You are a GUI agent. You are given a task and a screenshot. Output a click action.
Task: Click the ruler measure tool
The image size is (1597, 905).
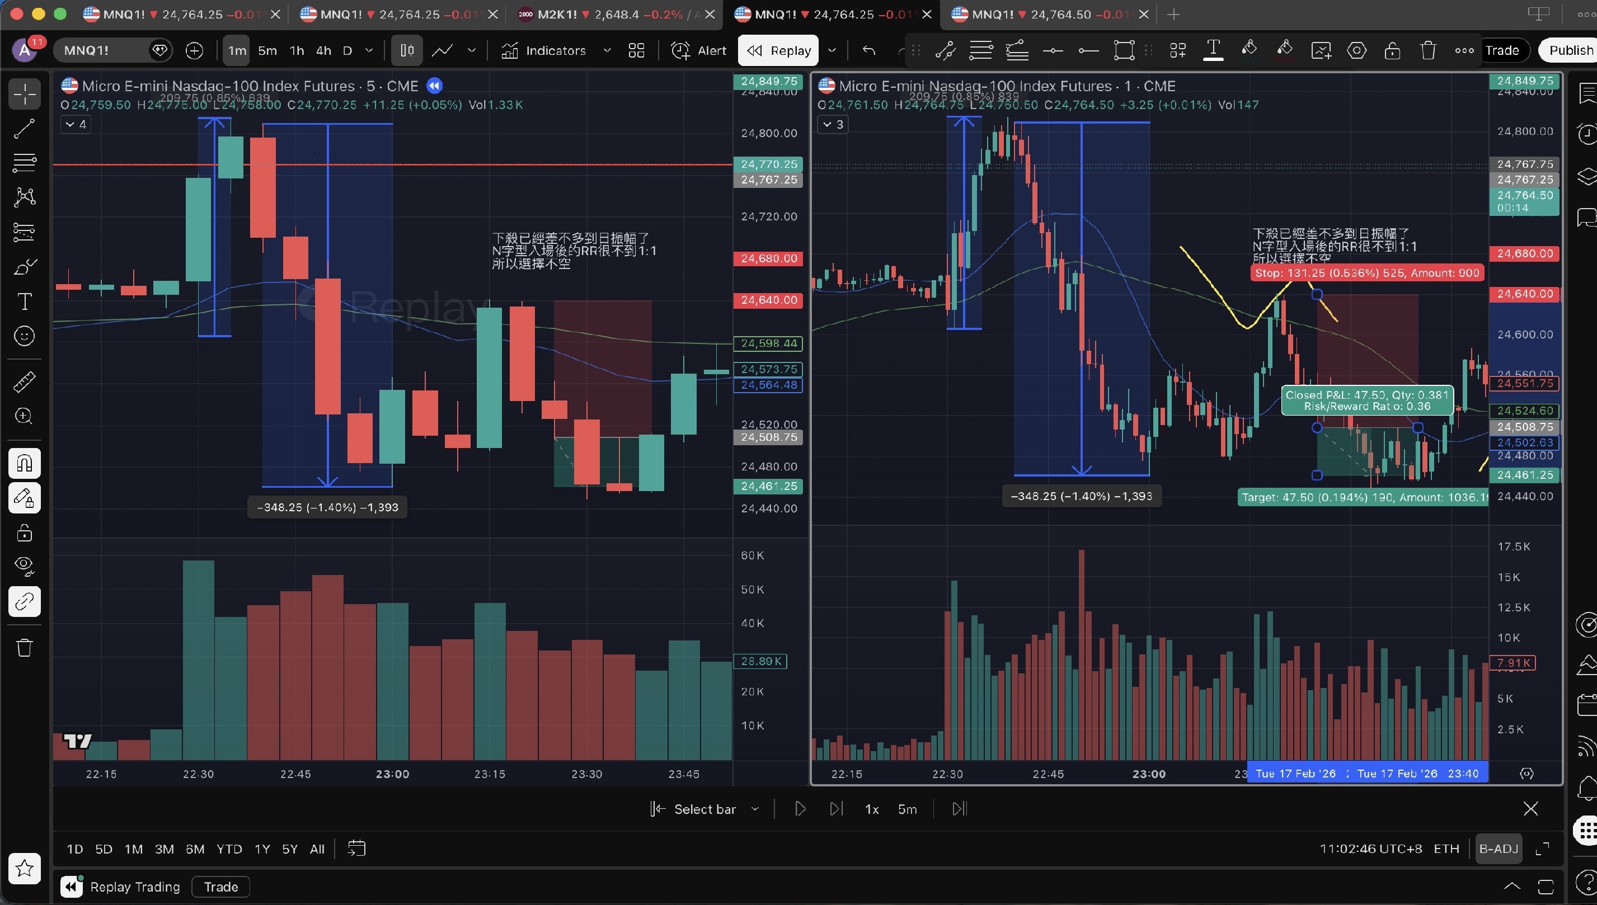(x=24, y=381)
